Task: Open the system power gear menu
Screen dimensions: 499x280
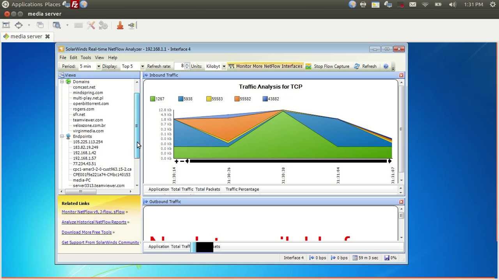Action: pos(492,5)
